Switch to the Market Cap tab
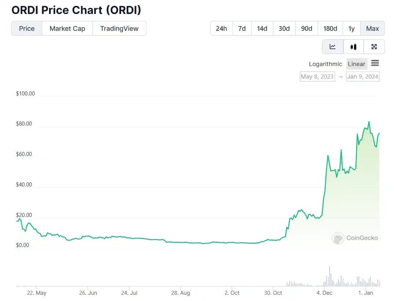The image size is (394, 301). [67, 28]
